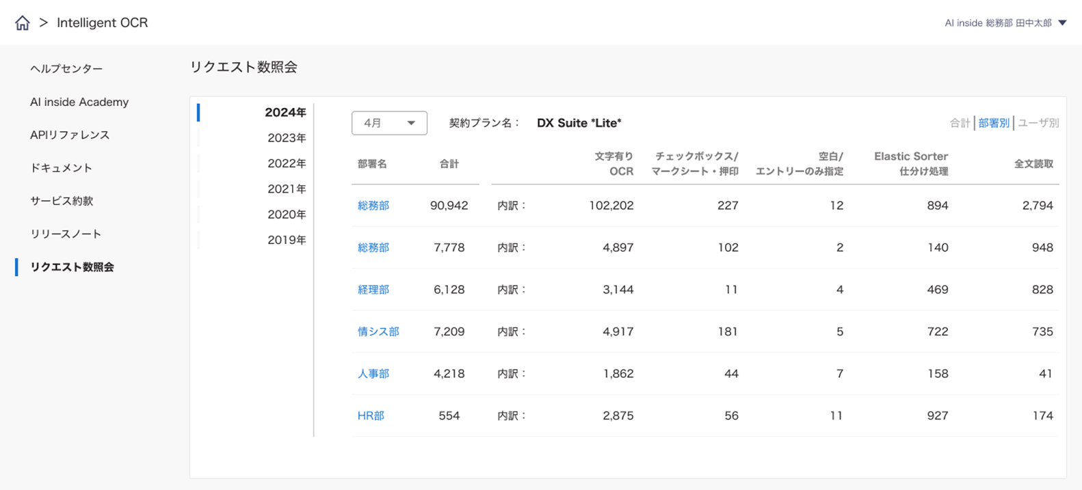Open サービス約款 page
Image resolution: width=1082 pixels, height=490 pixels.
coord(62,201)
